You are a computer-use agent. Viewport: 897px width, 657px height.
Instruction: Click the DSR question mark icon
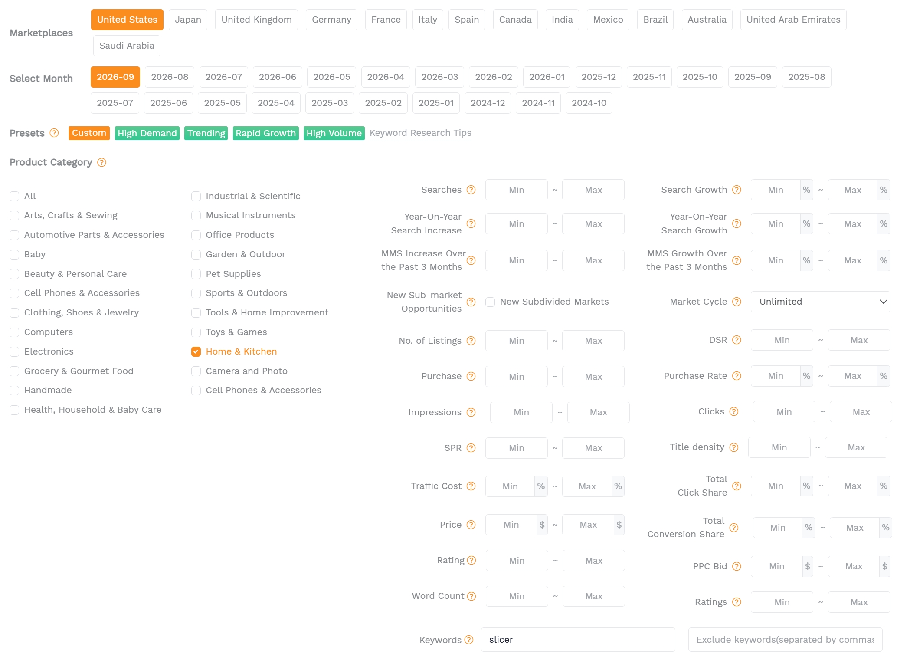point(737,340)
